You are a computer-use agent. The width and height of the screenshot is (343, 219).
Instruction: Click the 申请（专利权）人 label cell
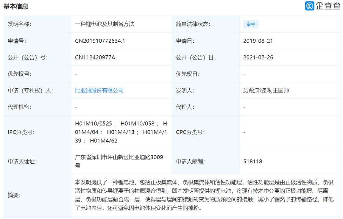pyautogui.click(x=37, y=91)
